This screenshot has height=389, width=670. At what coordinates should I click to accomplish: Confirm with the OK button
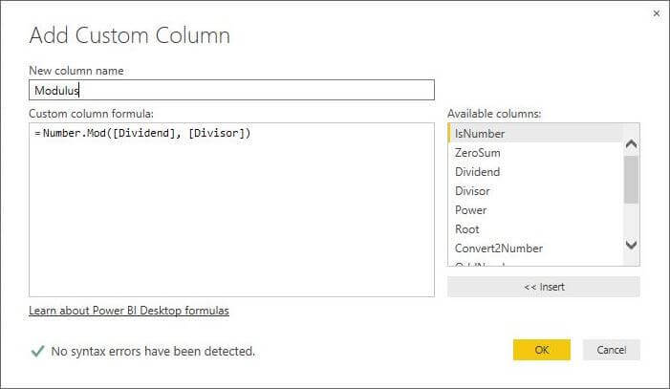(541, 350)
